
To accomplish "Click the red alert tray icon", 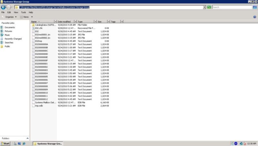I will 244,143.
